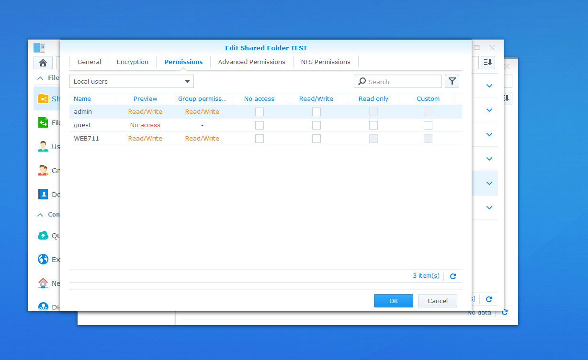Enable Read/Write for guest user
588x360 pixels.
pos(317,125)
